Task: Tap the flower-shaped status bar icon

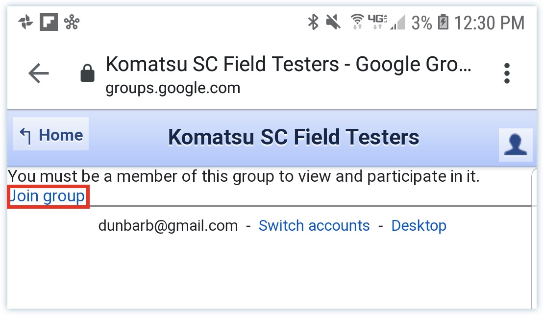Action: point(72,22)
